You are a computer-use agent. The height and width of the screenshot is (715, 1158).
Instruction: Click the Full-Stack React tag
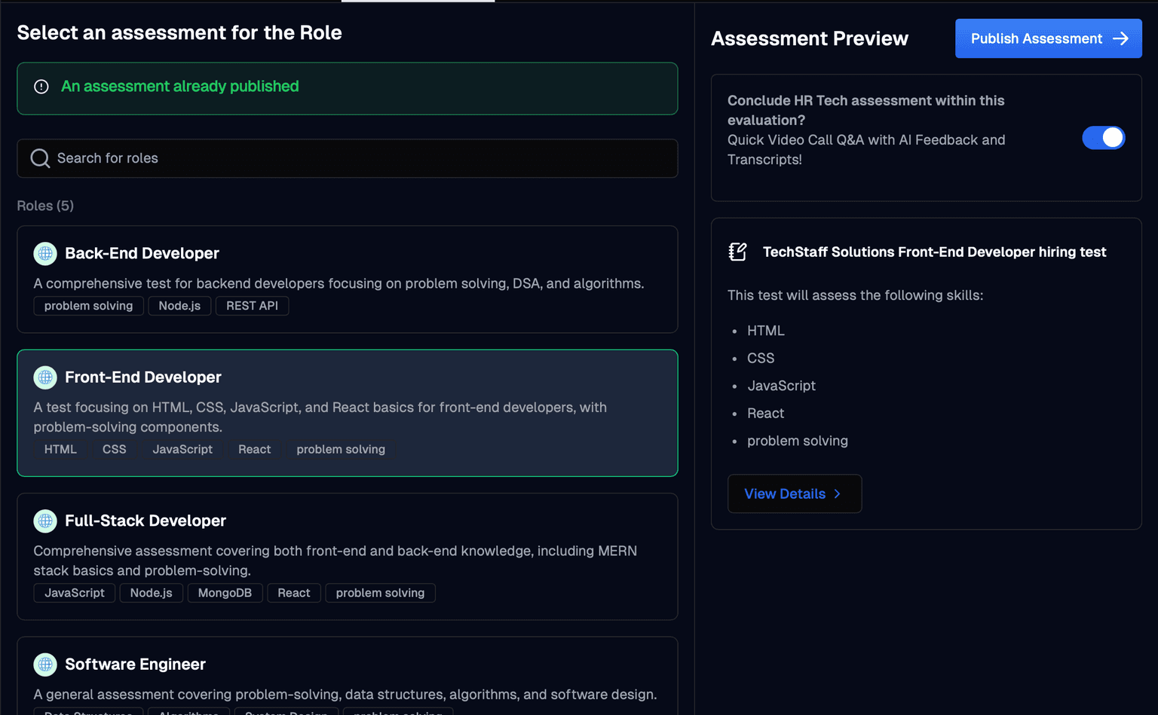tap(294, 593)
